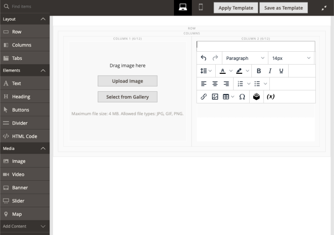Click the insert image icon in the editor toolbar
334x235 pixels.
215,97
